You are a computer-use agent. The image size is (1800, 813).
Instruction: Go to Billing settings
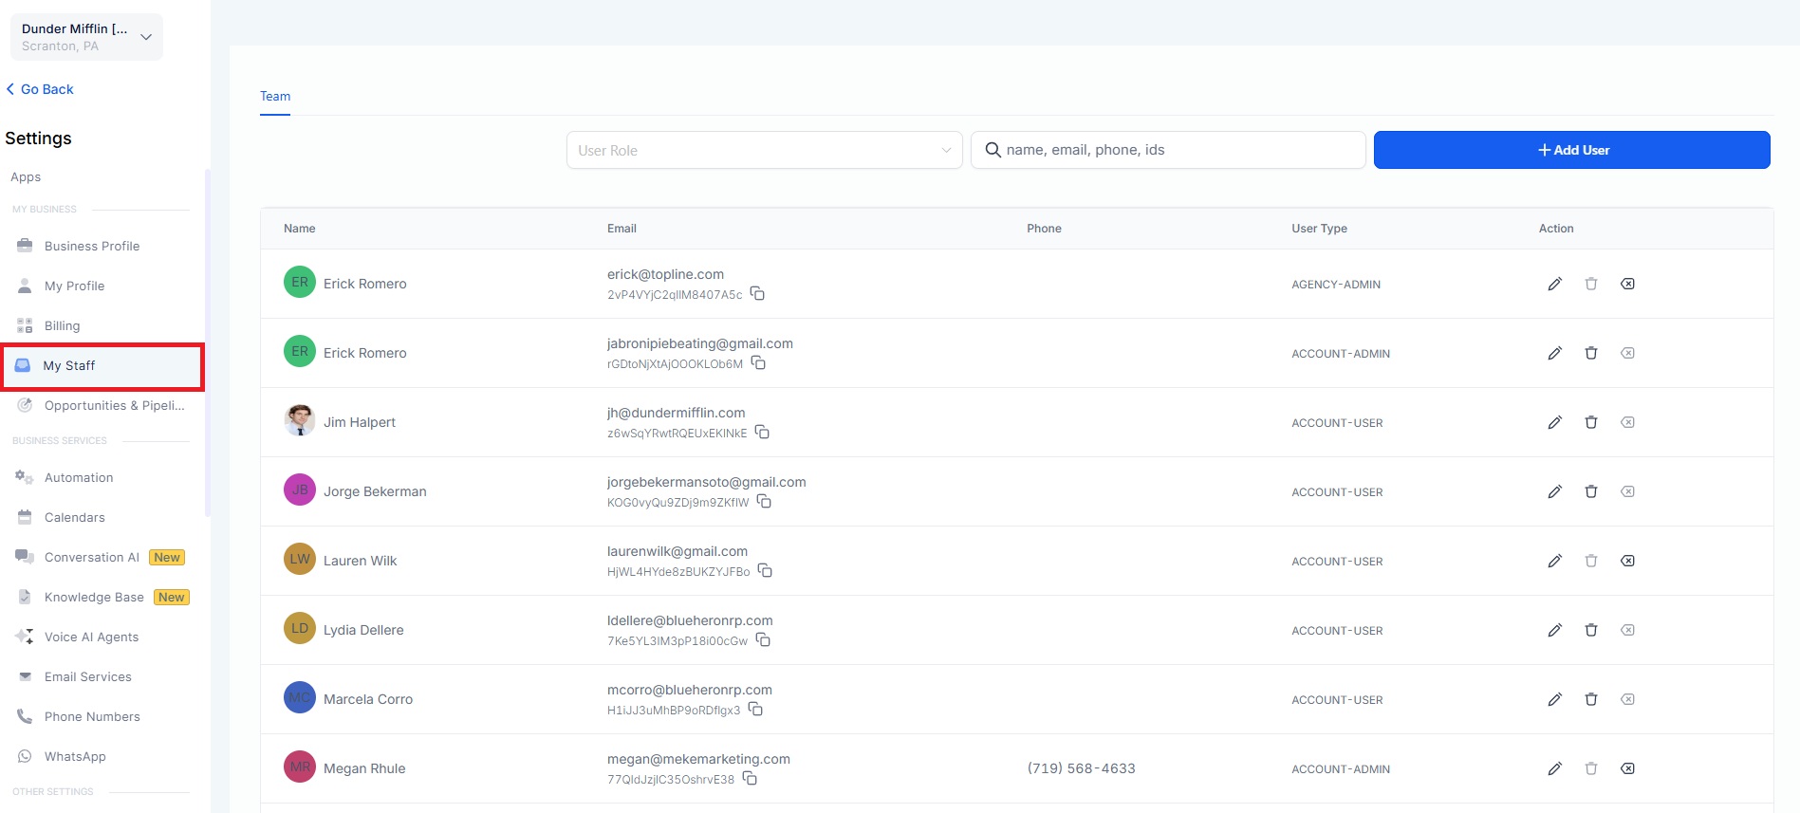tap(62, 325)
